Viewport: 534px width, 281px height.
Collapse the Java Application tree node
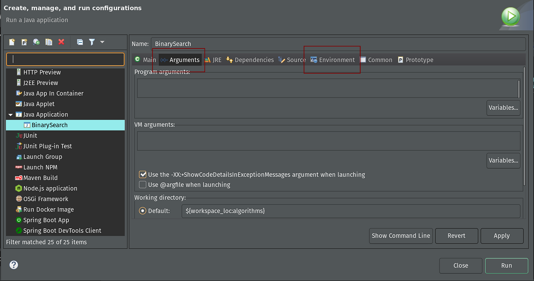pyautogui.click(x=10, y=114)
